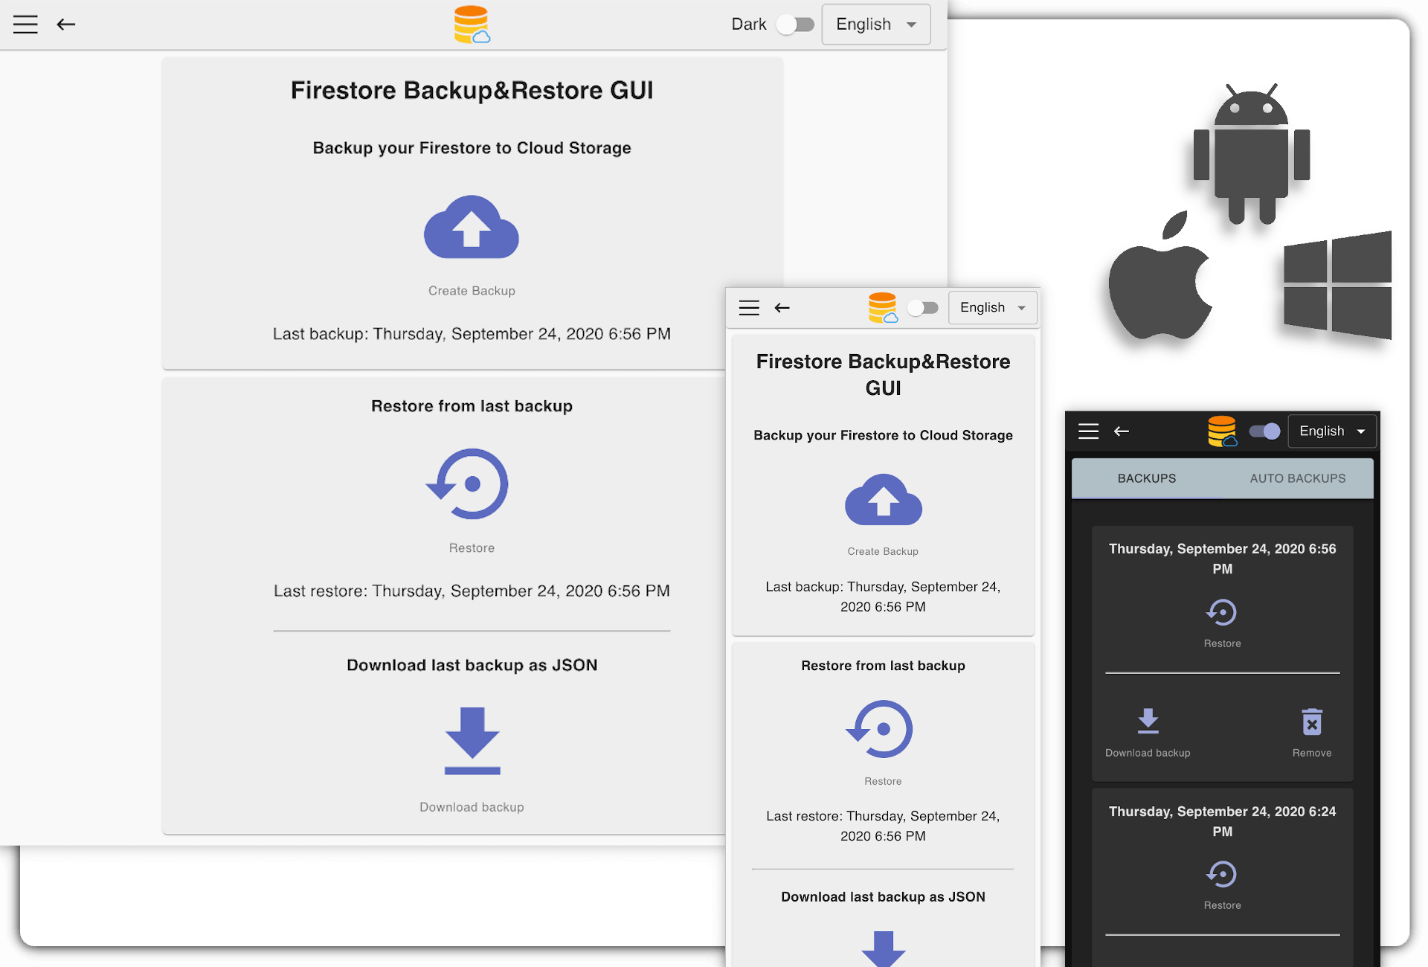Viewport: 1428px width, 967px height.
Task: Click Create Backup cloud in middle window
Action: coord(883,501)
